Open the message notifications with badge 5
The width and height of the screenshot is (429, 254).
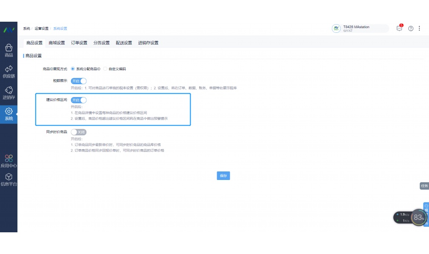(x=399, y=28)
